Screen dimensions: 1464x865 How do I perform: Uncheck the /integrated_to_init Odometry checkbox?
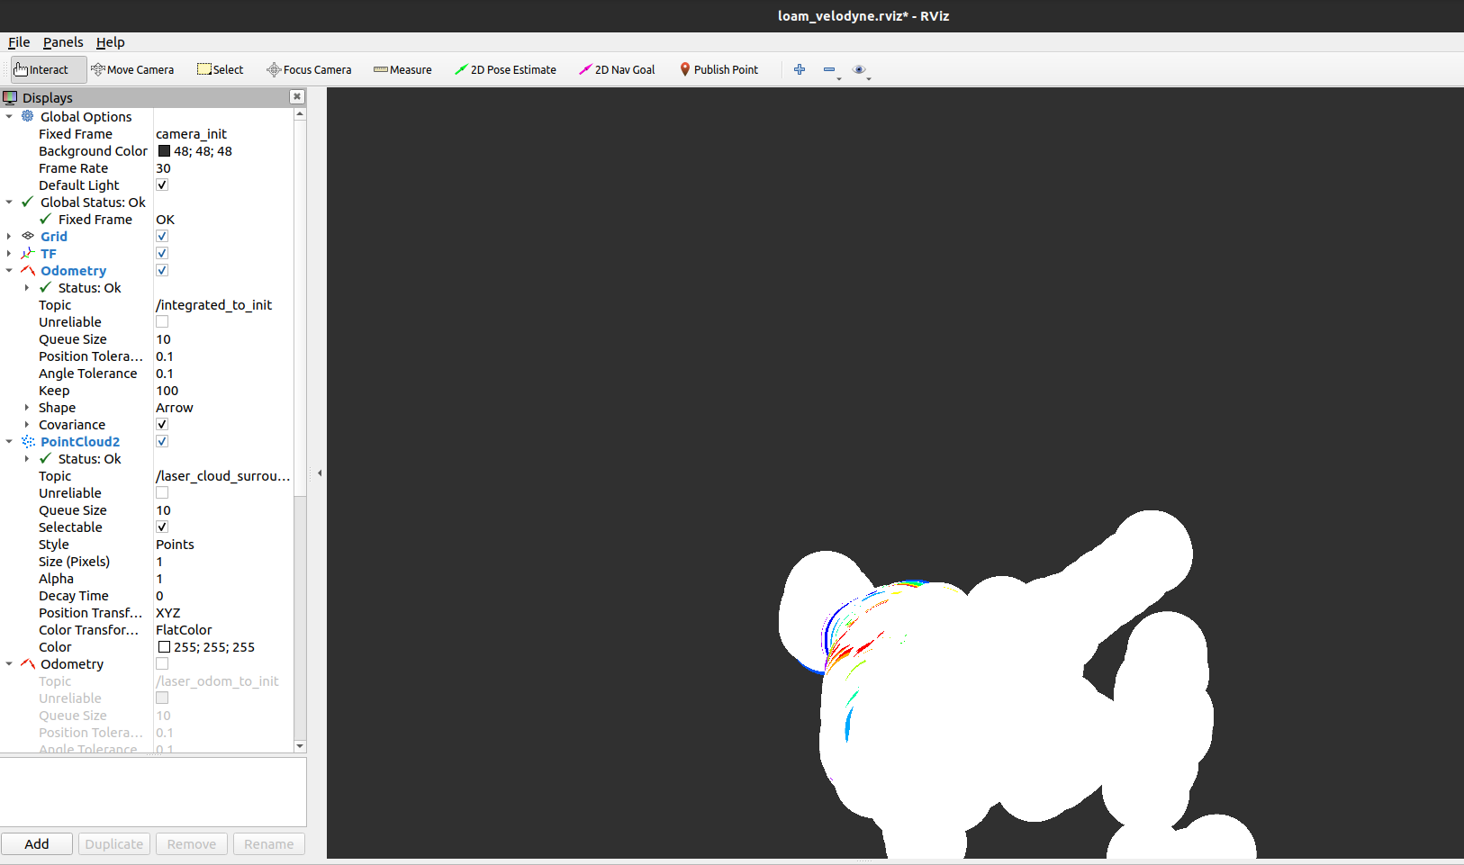click(162, 270)
